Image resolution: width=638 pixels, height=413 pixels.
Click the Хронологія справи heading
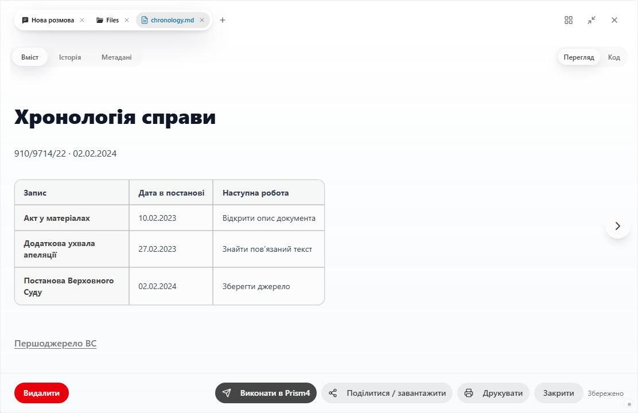pos(115,117)
